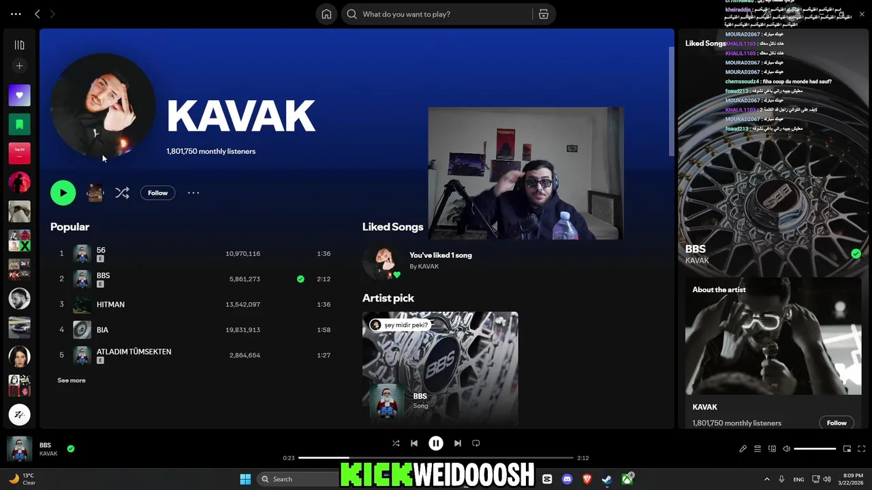Open lyrics with the microphone icon
The height and width of the screenshot is (490, 872).
[x=743, y=449]
